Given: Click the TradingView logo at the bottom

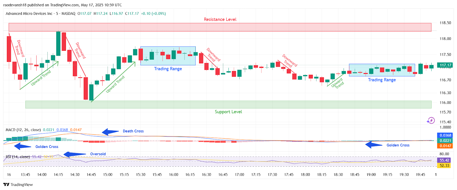Looking at the screenshot, I should pyautogui.click(x=18, y=185).
